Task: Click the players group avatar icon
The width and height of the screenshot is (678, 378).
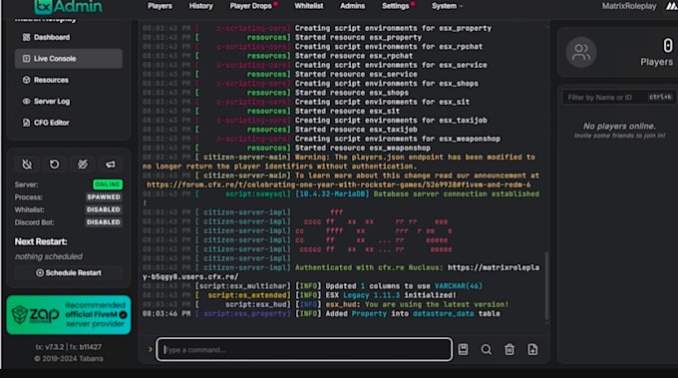Action: coord(581,52)
